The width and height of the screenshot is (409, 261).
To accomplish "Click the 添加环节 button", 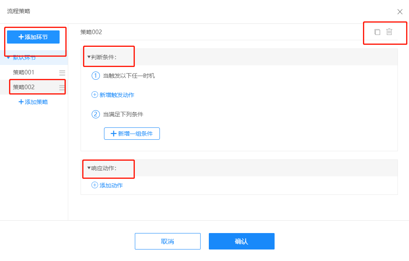I will [33, 37].
